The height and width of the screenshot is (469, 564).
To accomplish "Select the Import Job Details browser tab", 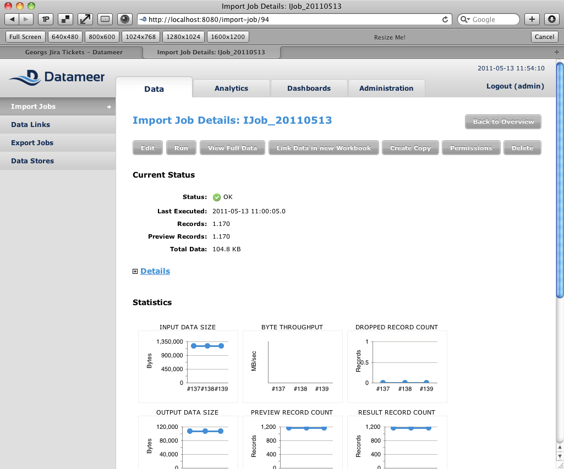I will coord(211,52).
